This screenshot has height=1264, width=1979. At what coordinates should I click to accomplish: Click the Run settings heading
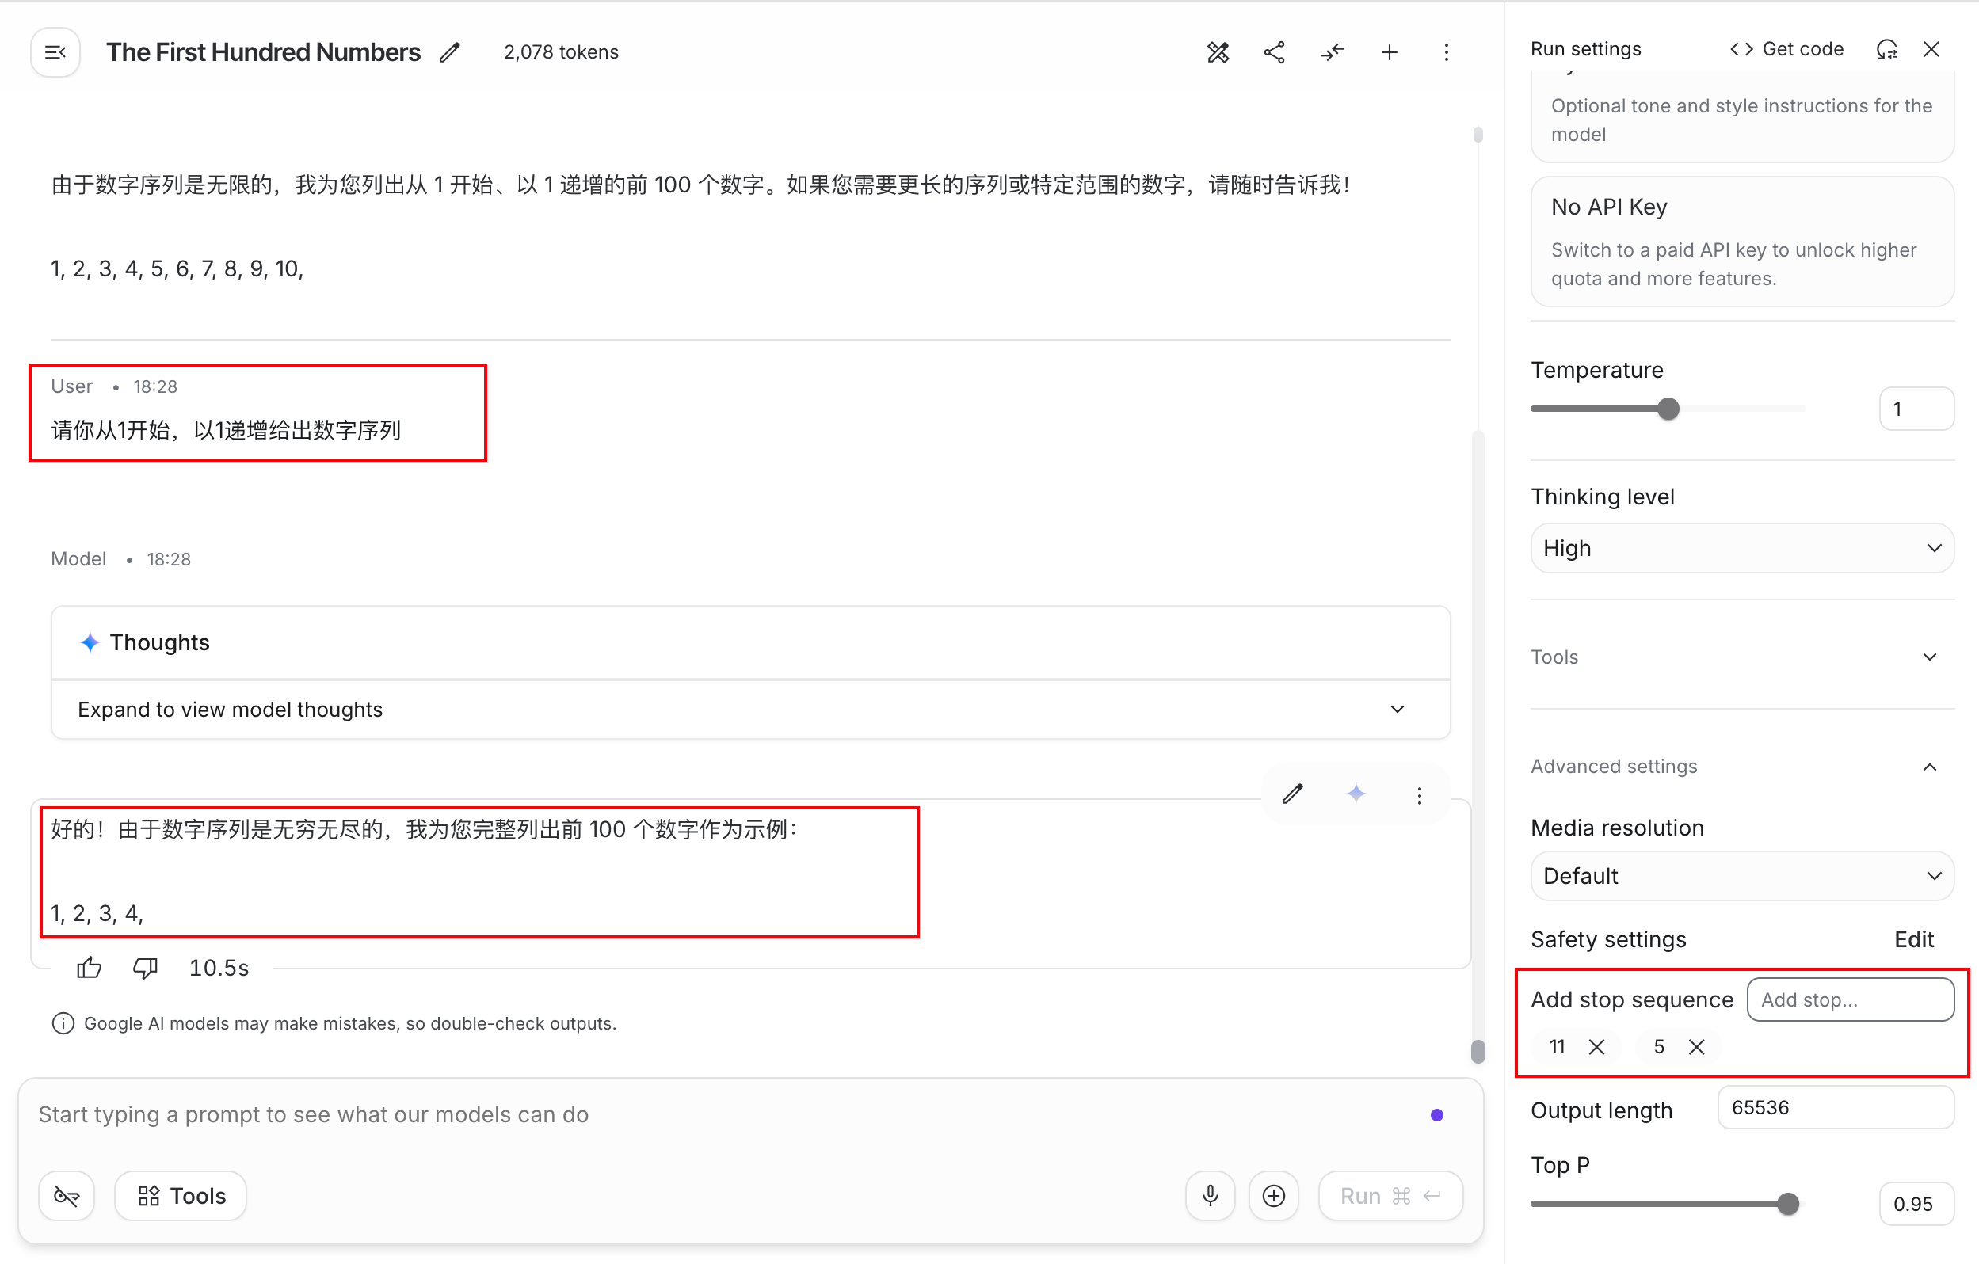click(1585, 49)
